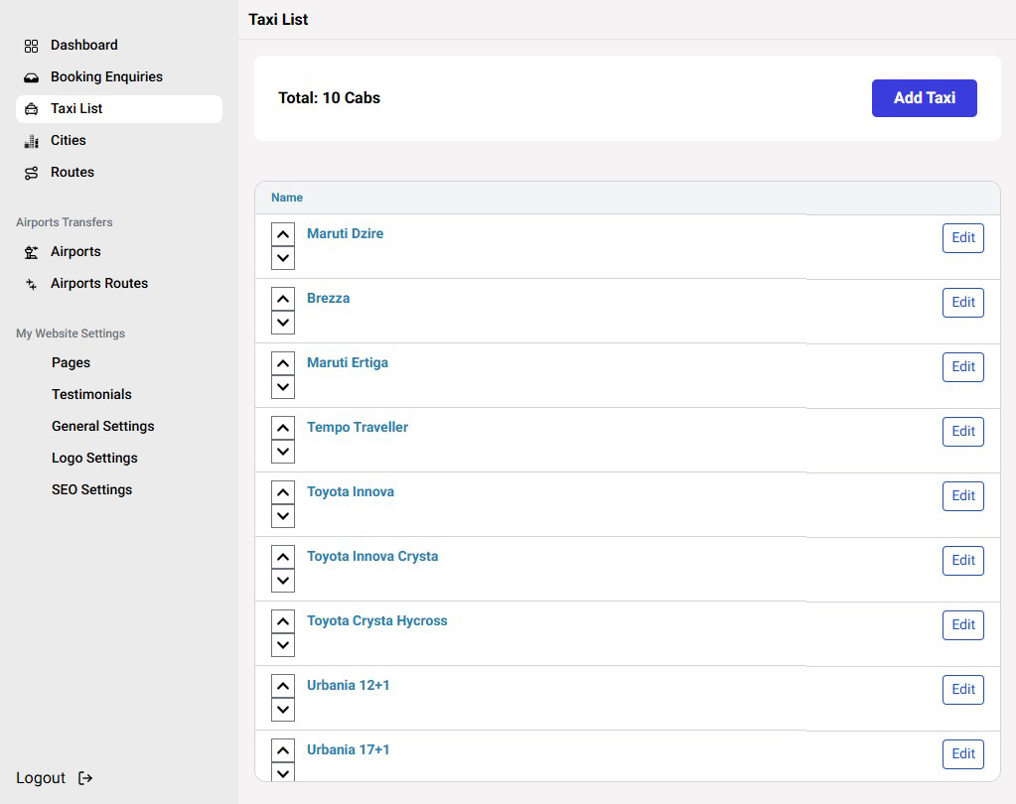
Task: Click the Logout arrow icon
Action: click(85, 778)
